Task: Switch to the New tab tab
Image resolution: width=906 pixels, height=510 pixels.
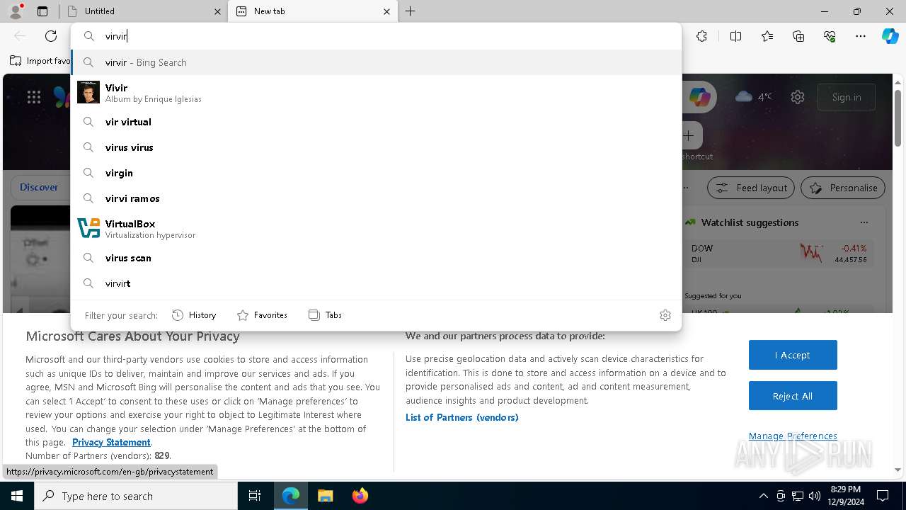Action: [314, 11]
